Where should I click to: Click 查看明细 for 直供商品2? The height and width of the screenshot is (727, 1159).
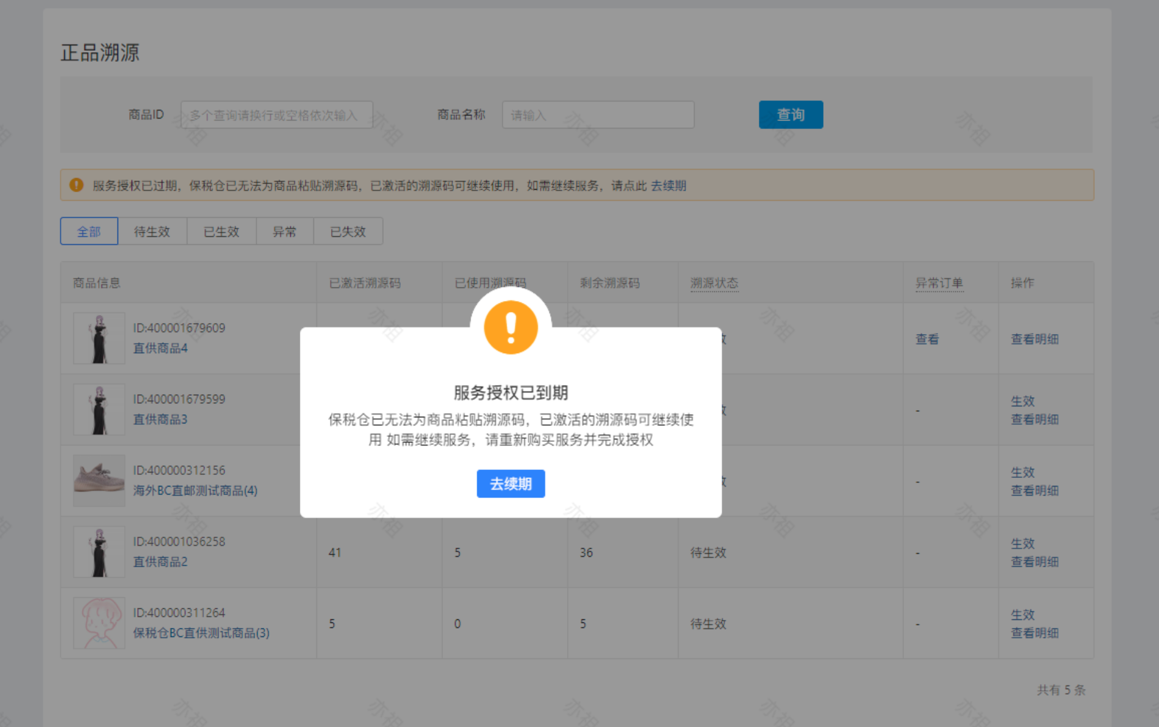pos(1034,562)
